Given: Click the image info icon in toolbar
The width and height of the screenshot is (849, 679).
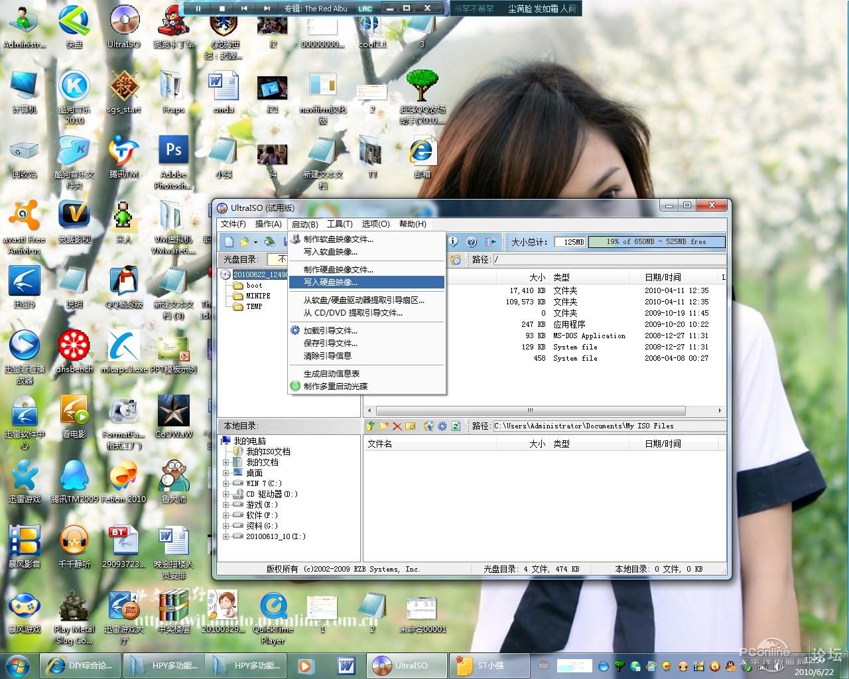Looking at the screenshot, I should point(453,242).
